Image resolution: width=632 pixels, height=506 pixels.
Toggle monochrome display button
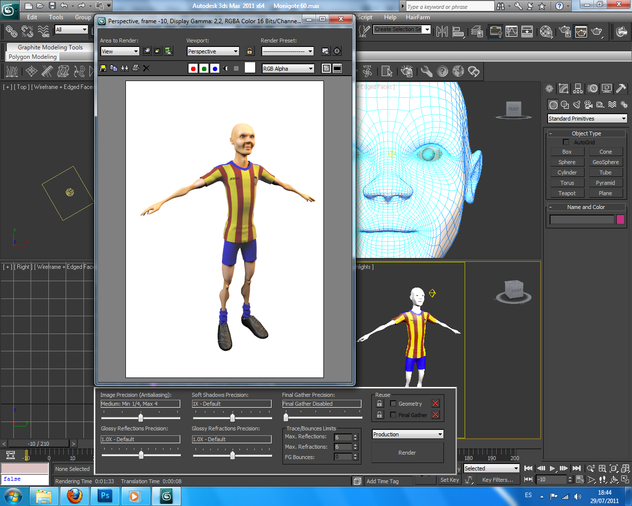237,69
